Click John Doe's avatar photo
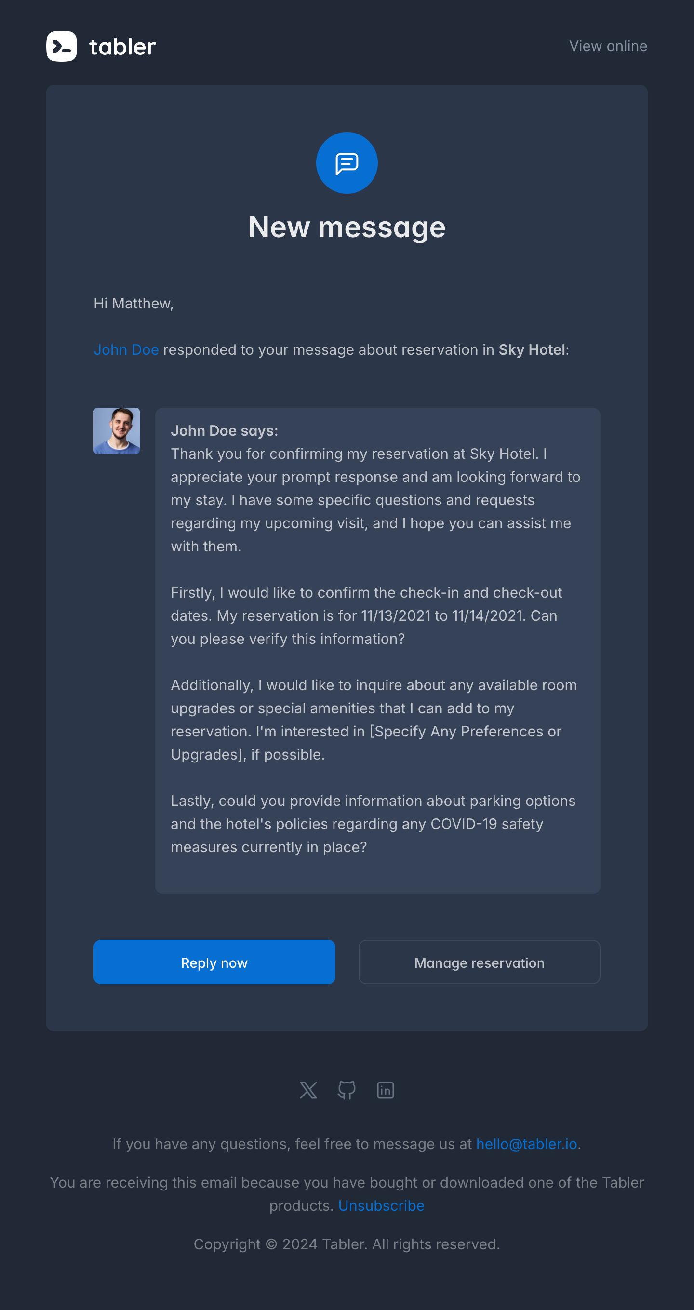This screenshot has width=694, height=1310. click(117, 431)
